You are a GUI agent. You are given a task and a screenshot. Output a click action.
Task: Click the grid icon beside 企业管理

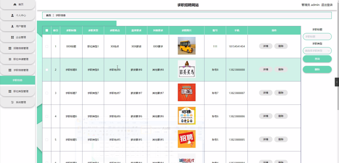(x=12, y=37)
